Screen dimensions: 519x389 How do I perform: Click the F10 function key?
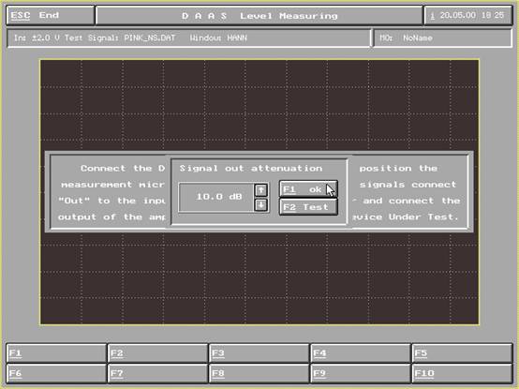tap(463, 373)
